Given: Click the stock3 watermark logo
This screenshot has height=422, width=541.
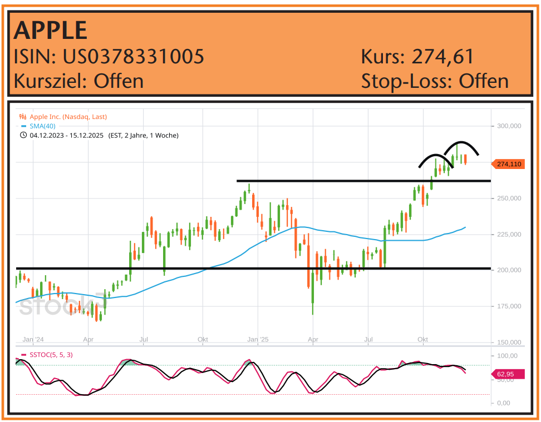Looking at the screenshot, I should pos(61,305).
